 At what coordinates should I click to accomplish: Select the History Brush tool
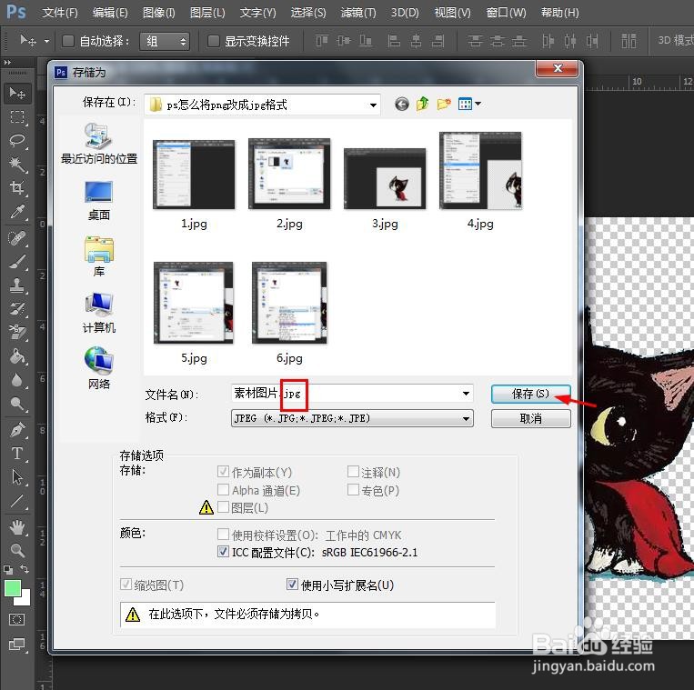(x=17, y=309)
